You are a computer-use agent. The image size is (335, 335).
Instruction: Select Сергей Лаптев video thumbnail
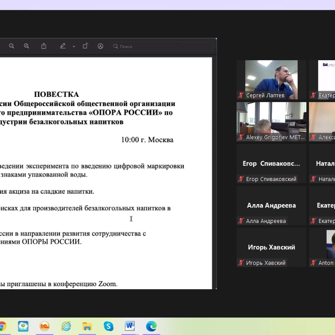click(x=271, y=80)
